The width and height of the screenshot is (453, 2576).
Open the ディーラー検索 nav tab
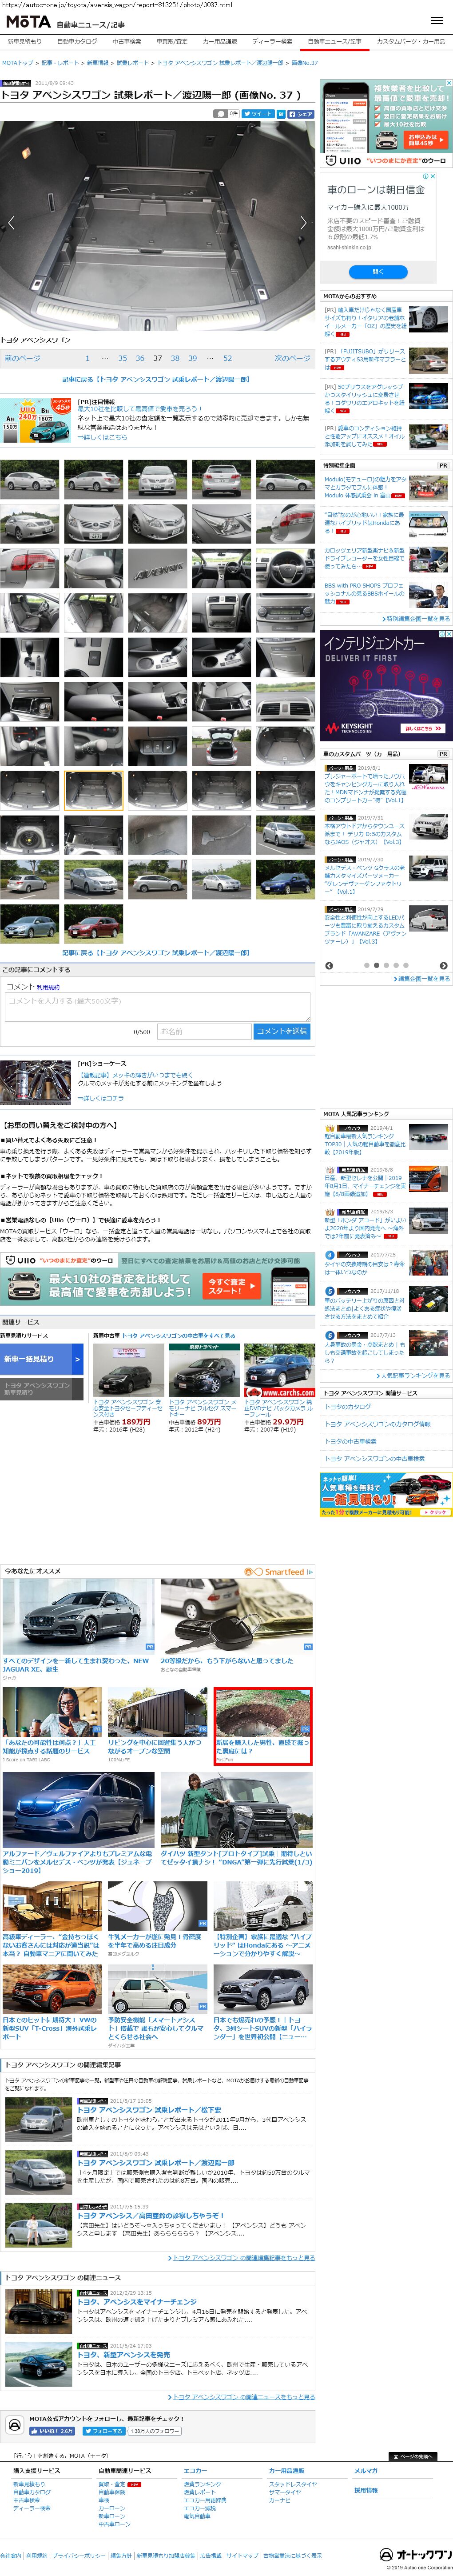(x=272, y=42)
